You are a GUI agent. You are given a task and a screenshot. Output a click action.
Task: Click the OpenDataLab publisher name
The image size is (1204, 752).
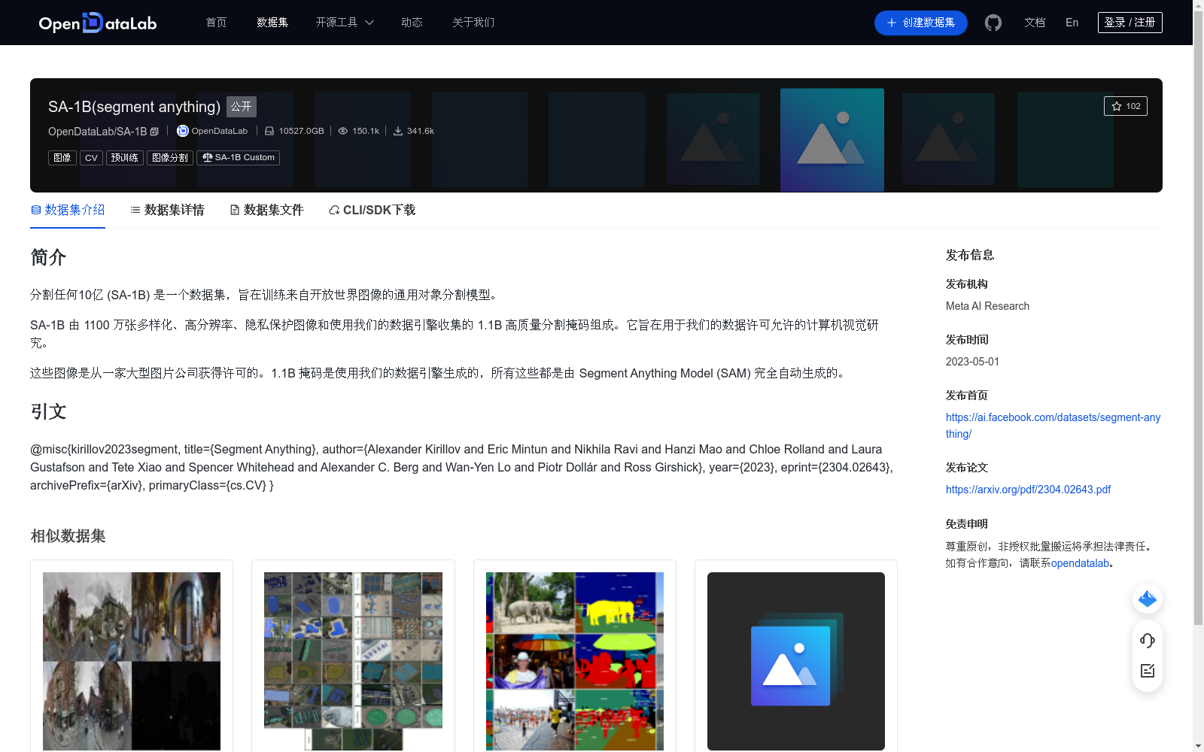219,131
